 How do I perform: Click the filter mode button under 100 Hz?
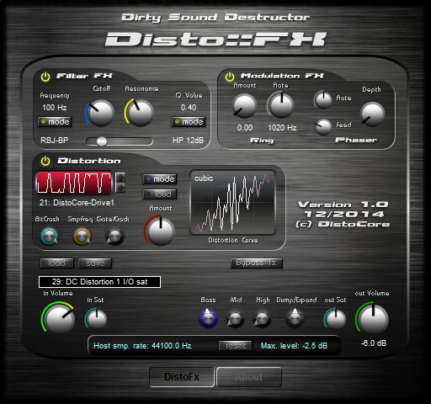(x=55, y=122)
